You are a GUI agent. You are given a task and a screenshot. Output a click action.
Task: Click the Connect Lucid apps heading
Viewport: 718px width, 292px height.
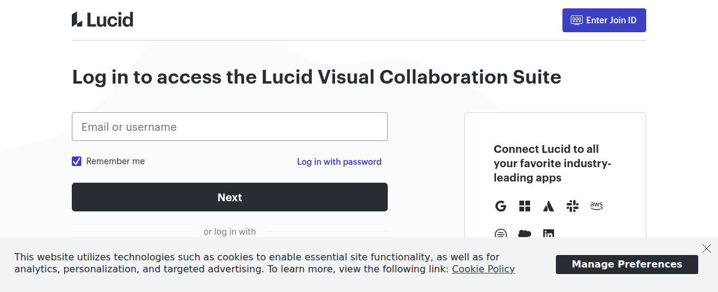pos(552,163)
